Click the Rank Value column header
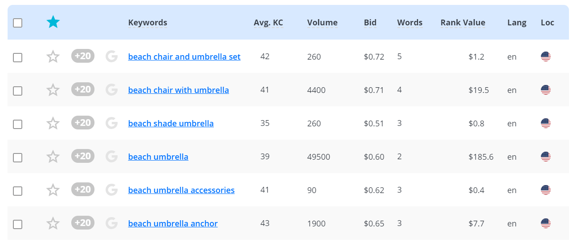 [x=462, y=23]
